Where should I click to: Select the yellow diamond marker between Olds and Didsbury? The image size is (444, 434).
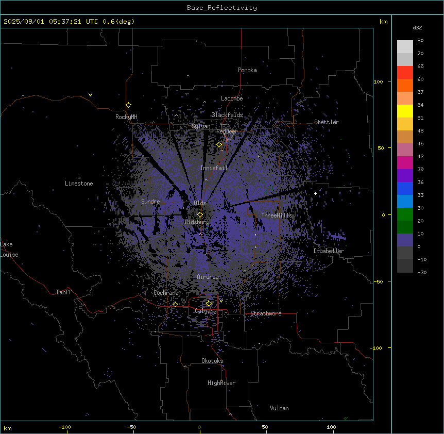coord(200,215)
